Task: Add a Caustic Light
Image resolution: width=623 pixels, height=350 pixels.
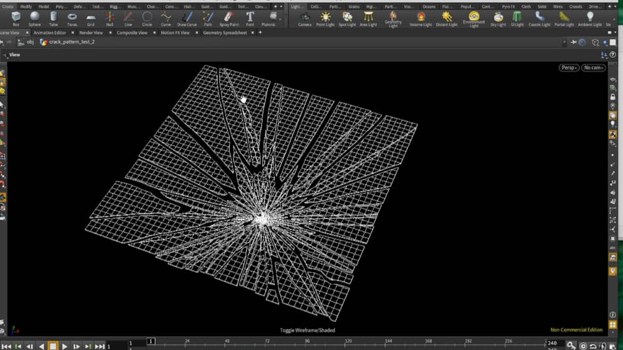Action: [539, 19]
